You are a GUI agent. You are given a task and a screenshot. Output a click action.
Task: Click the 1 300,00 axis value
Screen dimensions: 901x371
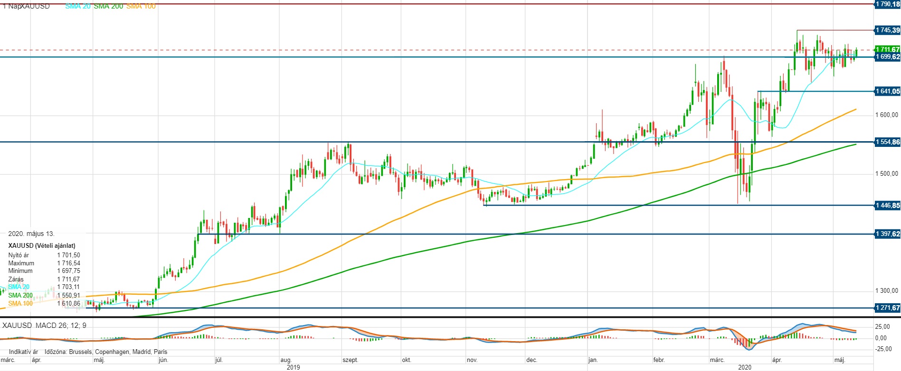(x=887, y=291)
